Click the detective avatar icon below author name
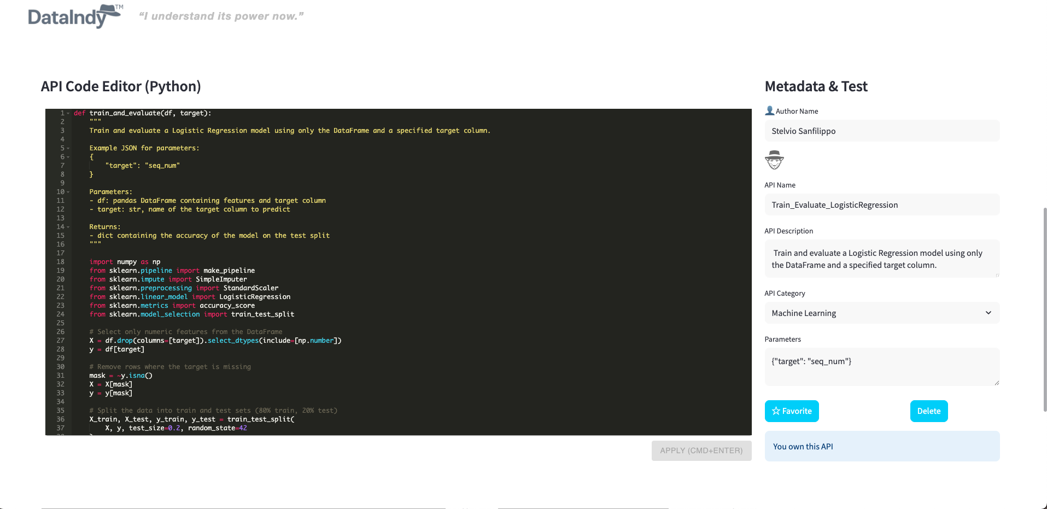 tap(774, 160)
